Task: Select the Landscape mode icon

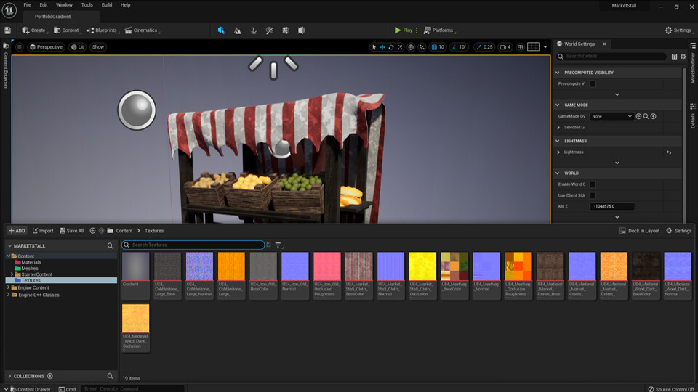Action: 237,30
